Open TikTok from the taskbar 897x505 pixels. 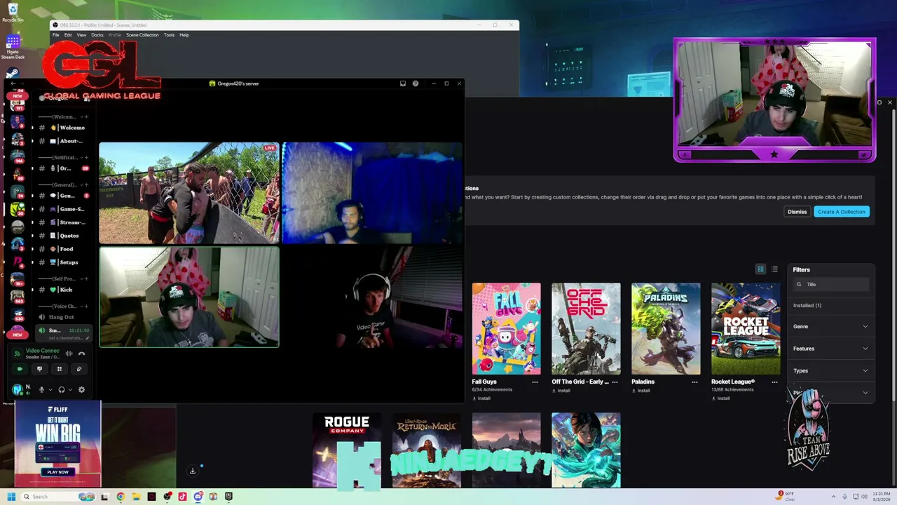(x=182, y=497)
